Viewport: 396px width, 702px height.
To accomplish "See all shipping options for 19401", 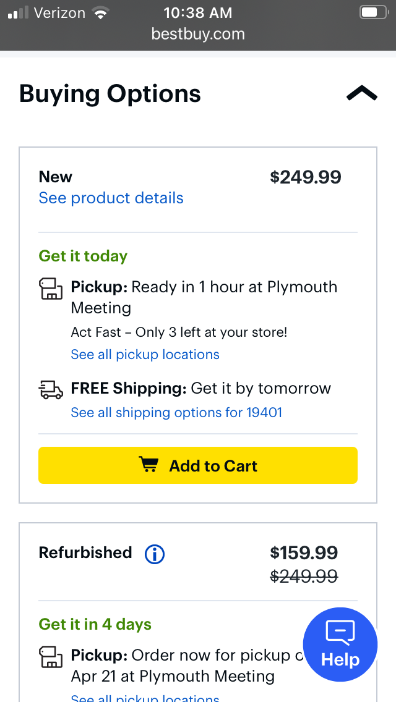I will click(x=176, y=413).
